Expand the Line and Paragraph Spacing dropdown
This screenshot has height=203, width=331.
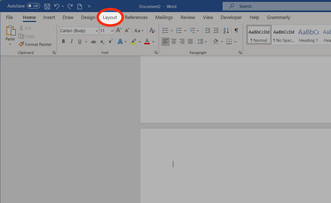coord(206,42)
